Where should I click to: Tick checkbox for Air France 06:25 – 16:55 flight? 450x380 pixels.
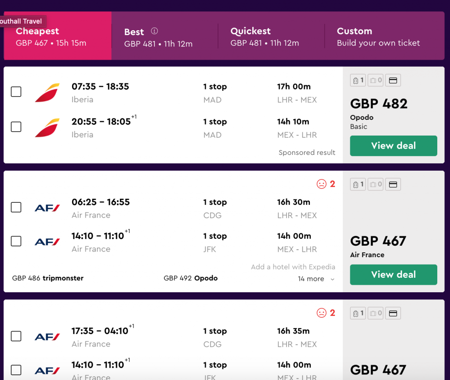[16, 207]
